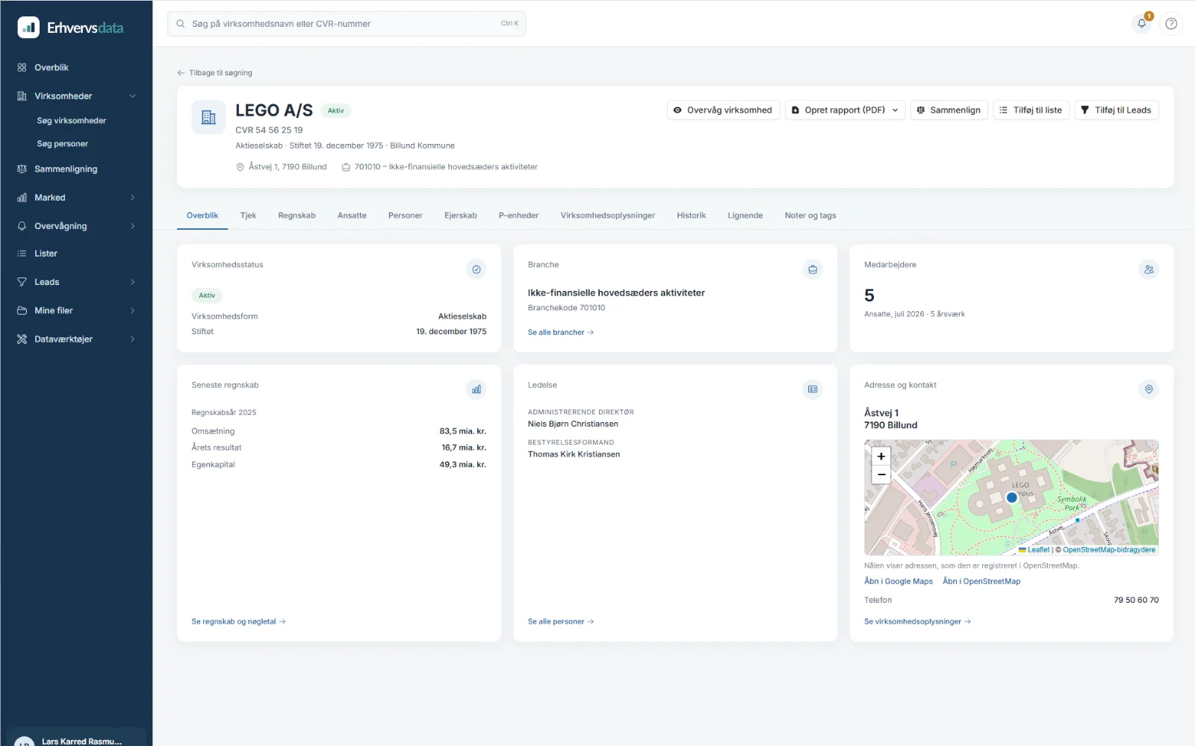Click the Erhvervsdata logo icon
Viewport: 1195px width, 746px height.
(x=28, y=28)
